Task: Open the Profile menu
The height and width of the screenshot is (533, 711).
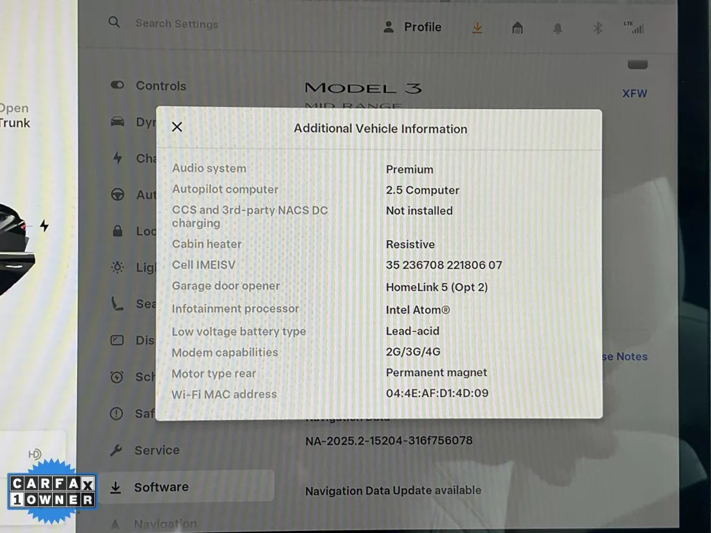Action: click(x=412, y=27)
